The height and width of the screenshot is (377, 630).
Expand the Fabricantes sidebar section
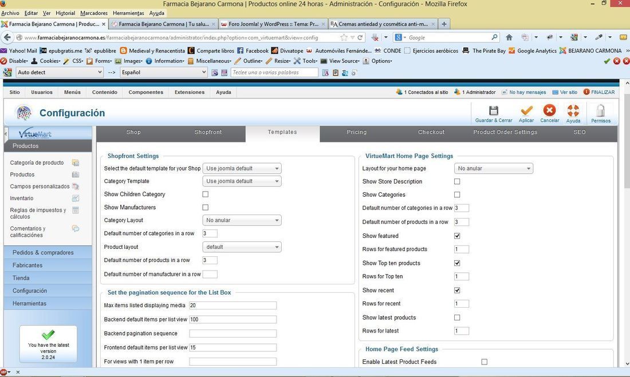(x=48, y=265)
